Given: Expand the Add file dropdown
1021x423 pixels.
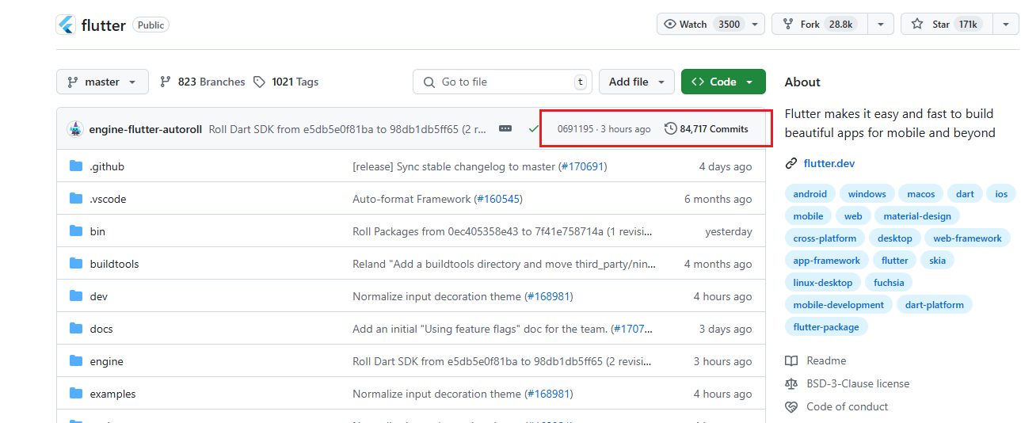Looking at the screenshot, I should click(637, 82).
